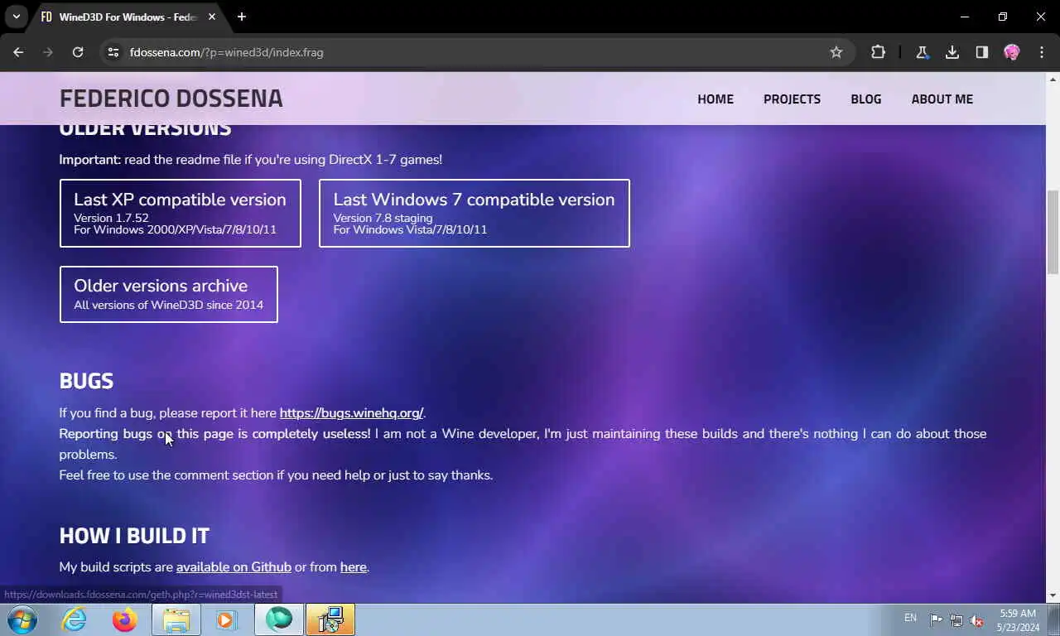The image size is (1060, 636).
Task: Open Windows Explorer folder in taskbar
Action: (x=176, y=619)
